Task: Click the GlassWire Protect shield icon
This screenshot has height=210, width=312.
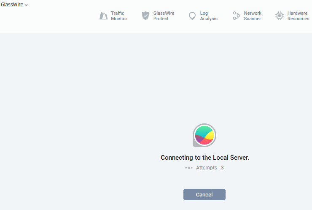Action: click(x=145, y=16)
